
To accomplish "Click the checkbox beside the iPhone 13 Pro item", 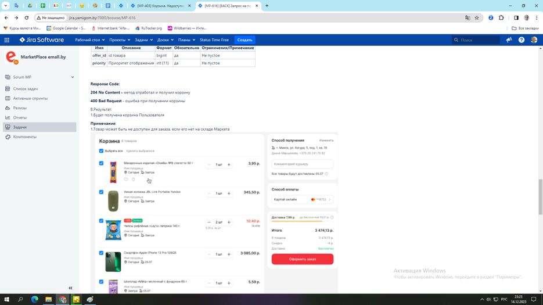I will click(x=101, y=253).
